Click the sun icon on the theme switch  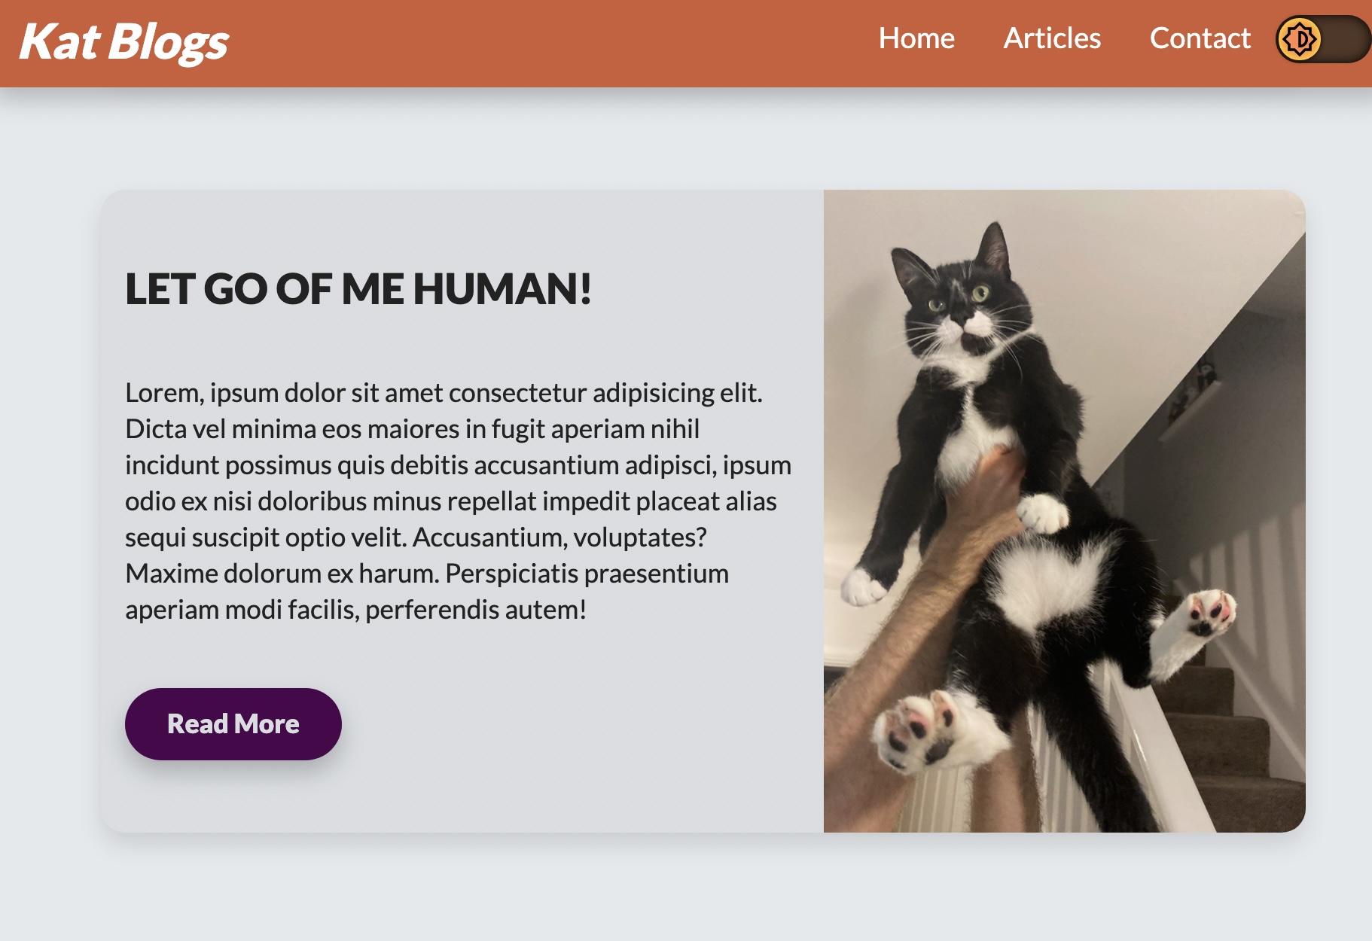[1299, 39]
